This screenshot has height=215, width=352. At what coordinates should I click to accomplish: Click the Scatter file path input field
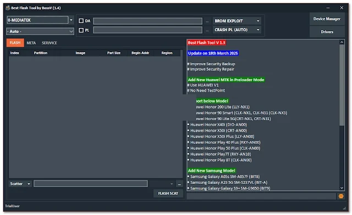[x=90, y=184]
